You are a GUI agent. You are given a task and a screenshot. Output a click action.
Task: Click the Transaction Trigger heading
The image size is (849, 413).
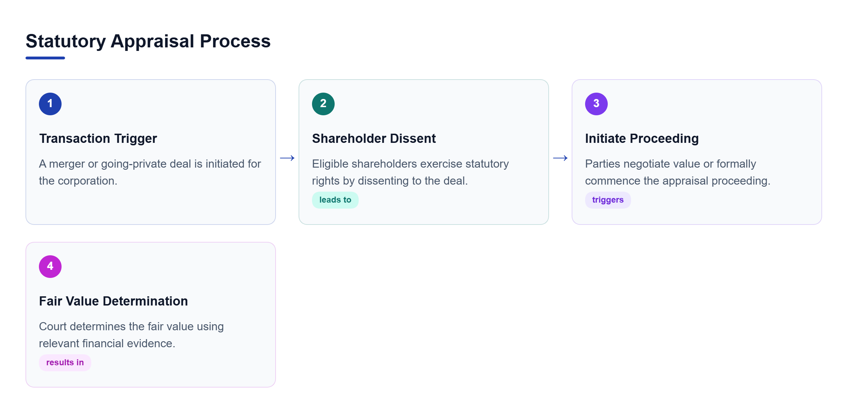click(x=98, y=139)
